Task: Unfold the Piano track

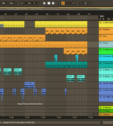Action: tap(100, 43)
